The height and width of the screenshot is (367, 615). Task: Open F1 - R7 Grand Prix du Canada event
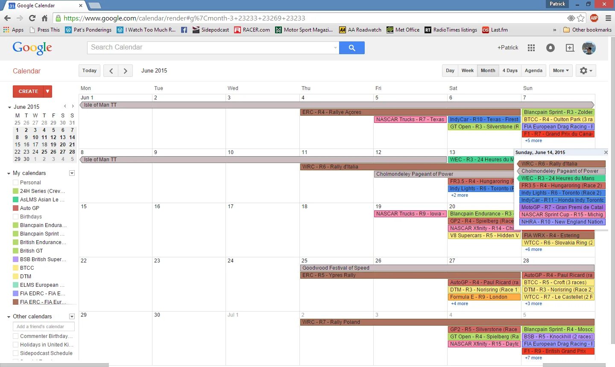point(558,134)
